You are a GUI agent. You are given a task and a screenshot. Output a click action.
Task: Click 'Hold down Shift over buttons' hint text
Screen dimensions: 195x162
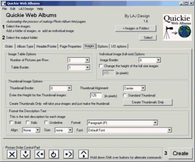(126, 157)
